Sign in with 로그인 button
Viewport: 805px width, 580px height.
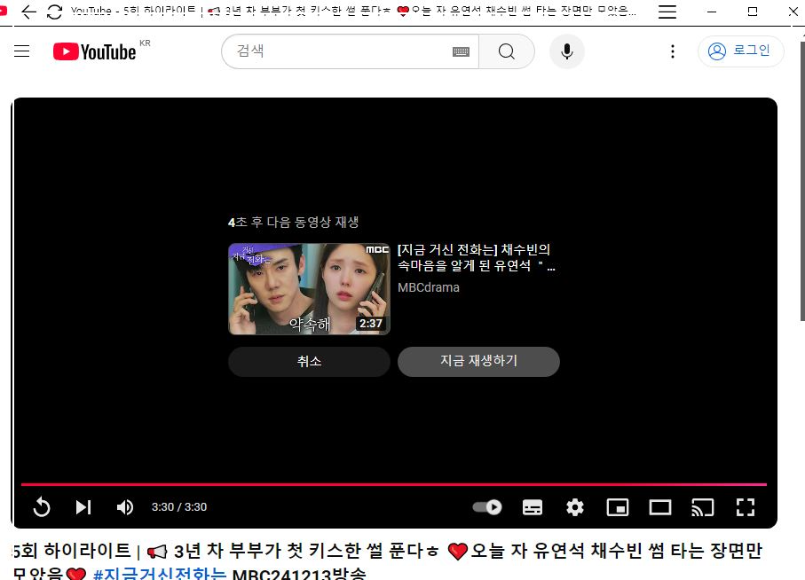click(x=740, y=51)
